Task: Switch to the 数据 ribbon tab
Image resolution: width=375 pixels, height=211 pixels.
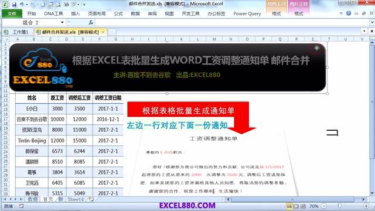Action: pos(135,13)
